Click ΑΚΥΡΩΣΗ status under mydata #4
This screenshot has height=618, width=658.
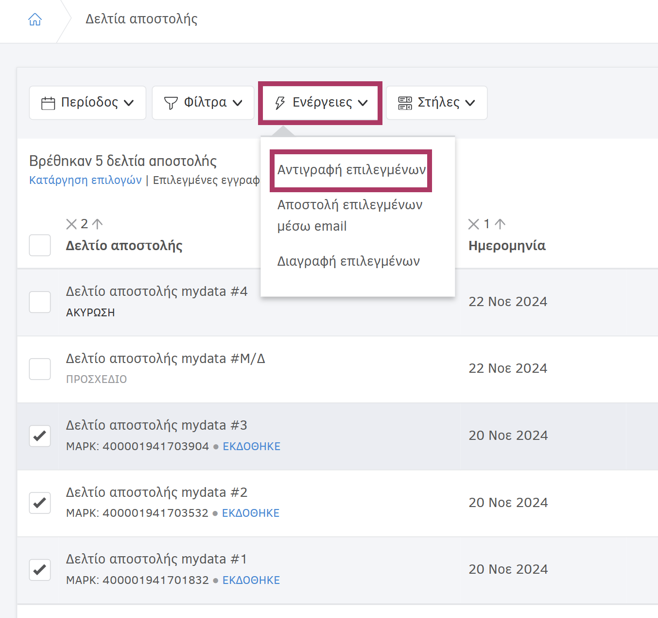point(90,312)
